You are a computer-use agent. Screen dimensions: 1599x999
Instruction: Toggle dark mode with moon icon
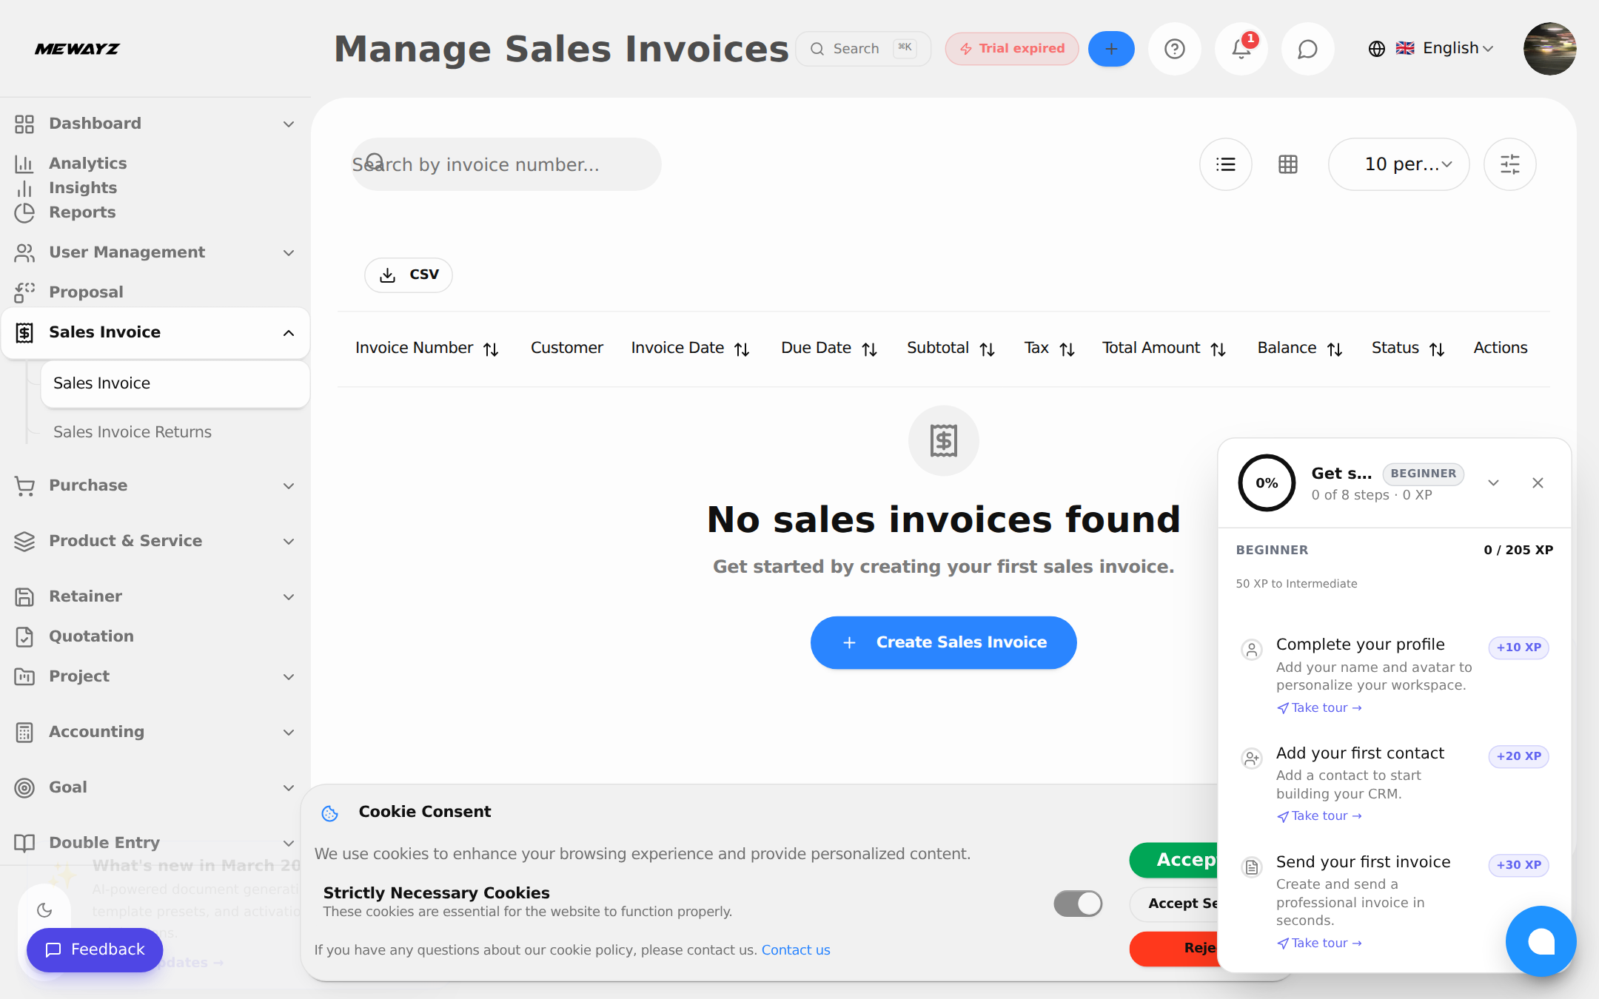tap(45, 909)
